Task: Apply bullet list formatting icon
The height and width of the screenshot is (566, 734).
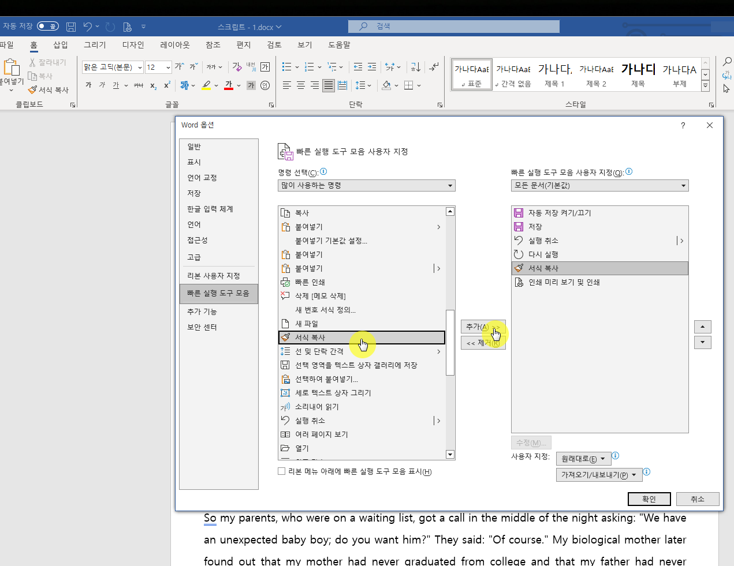Action: 286,66
